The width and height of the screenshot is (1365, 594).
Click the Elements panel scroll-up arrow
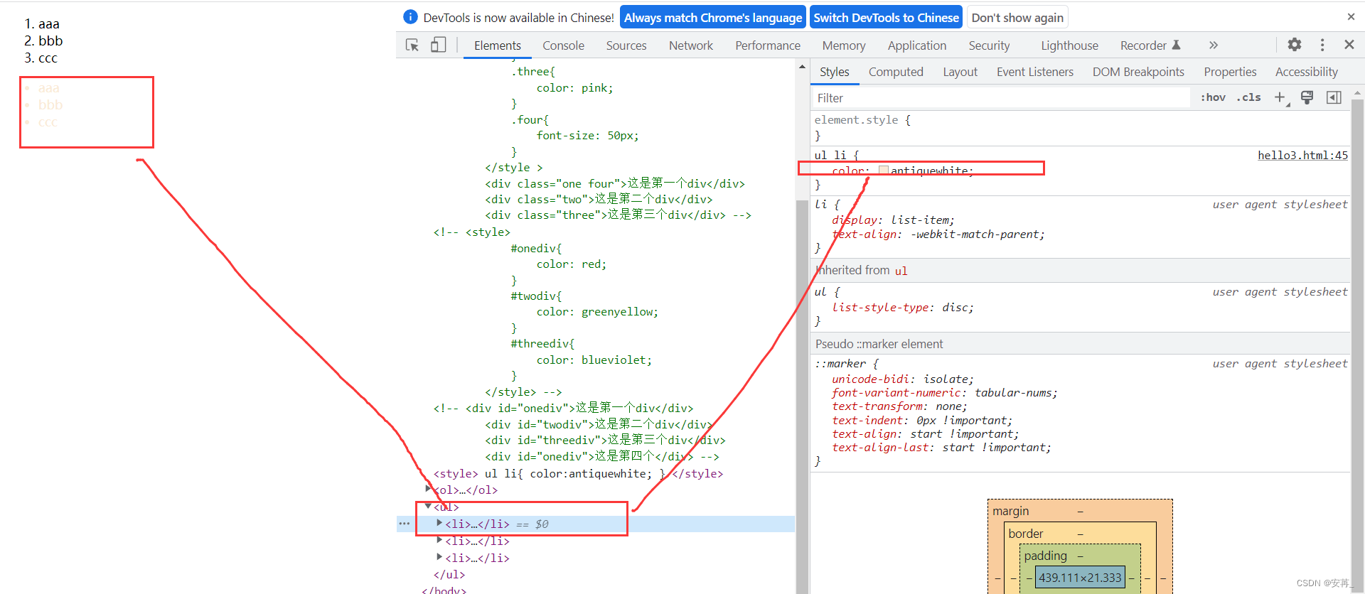pos(802,67)
